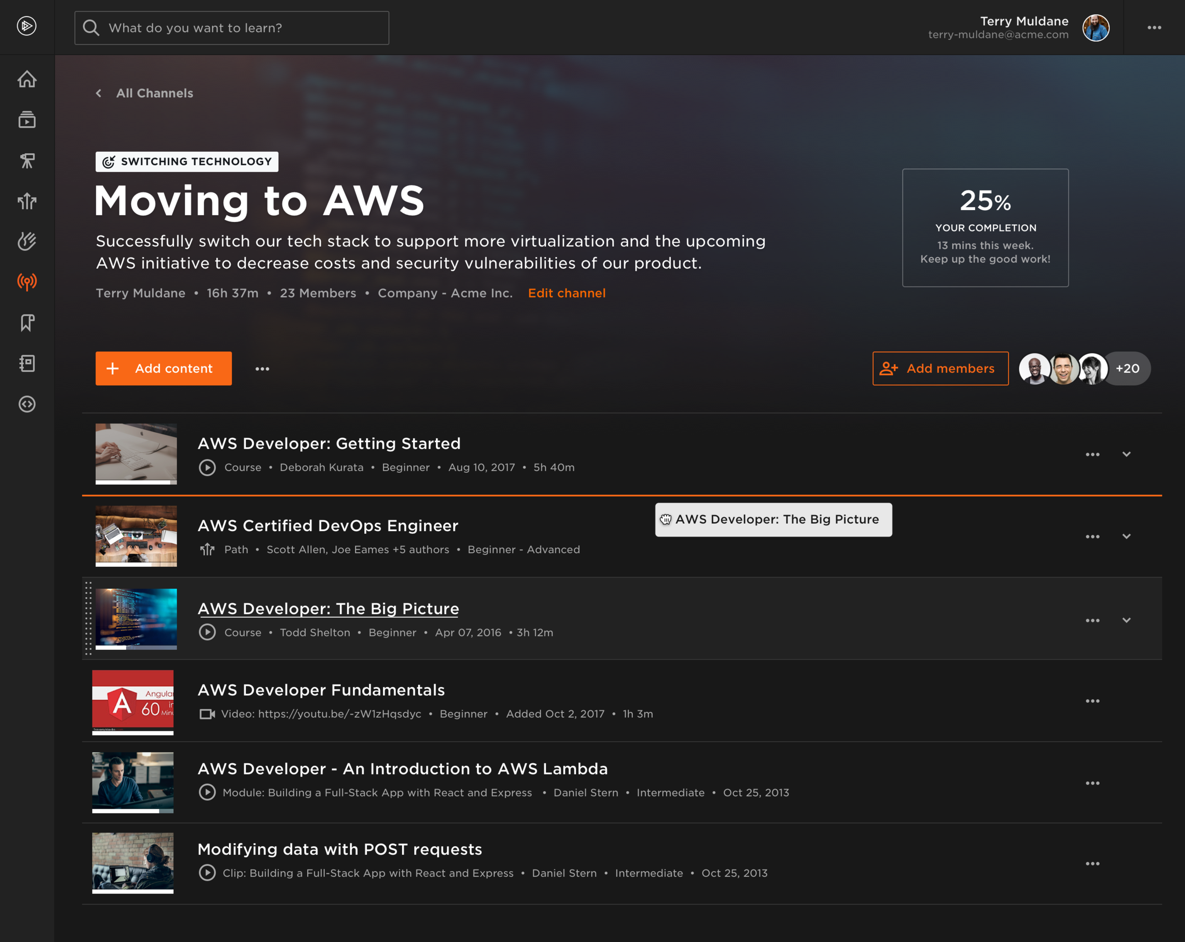Click path icon for AWS Certified DevOps Engineer
Screen dimensions: 1185x942
coord(207,549)
